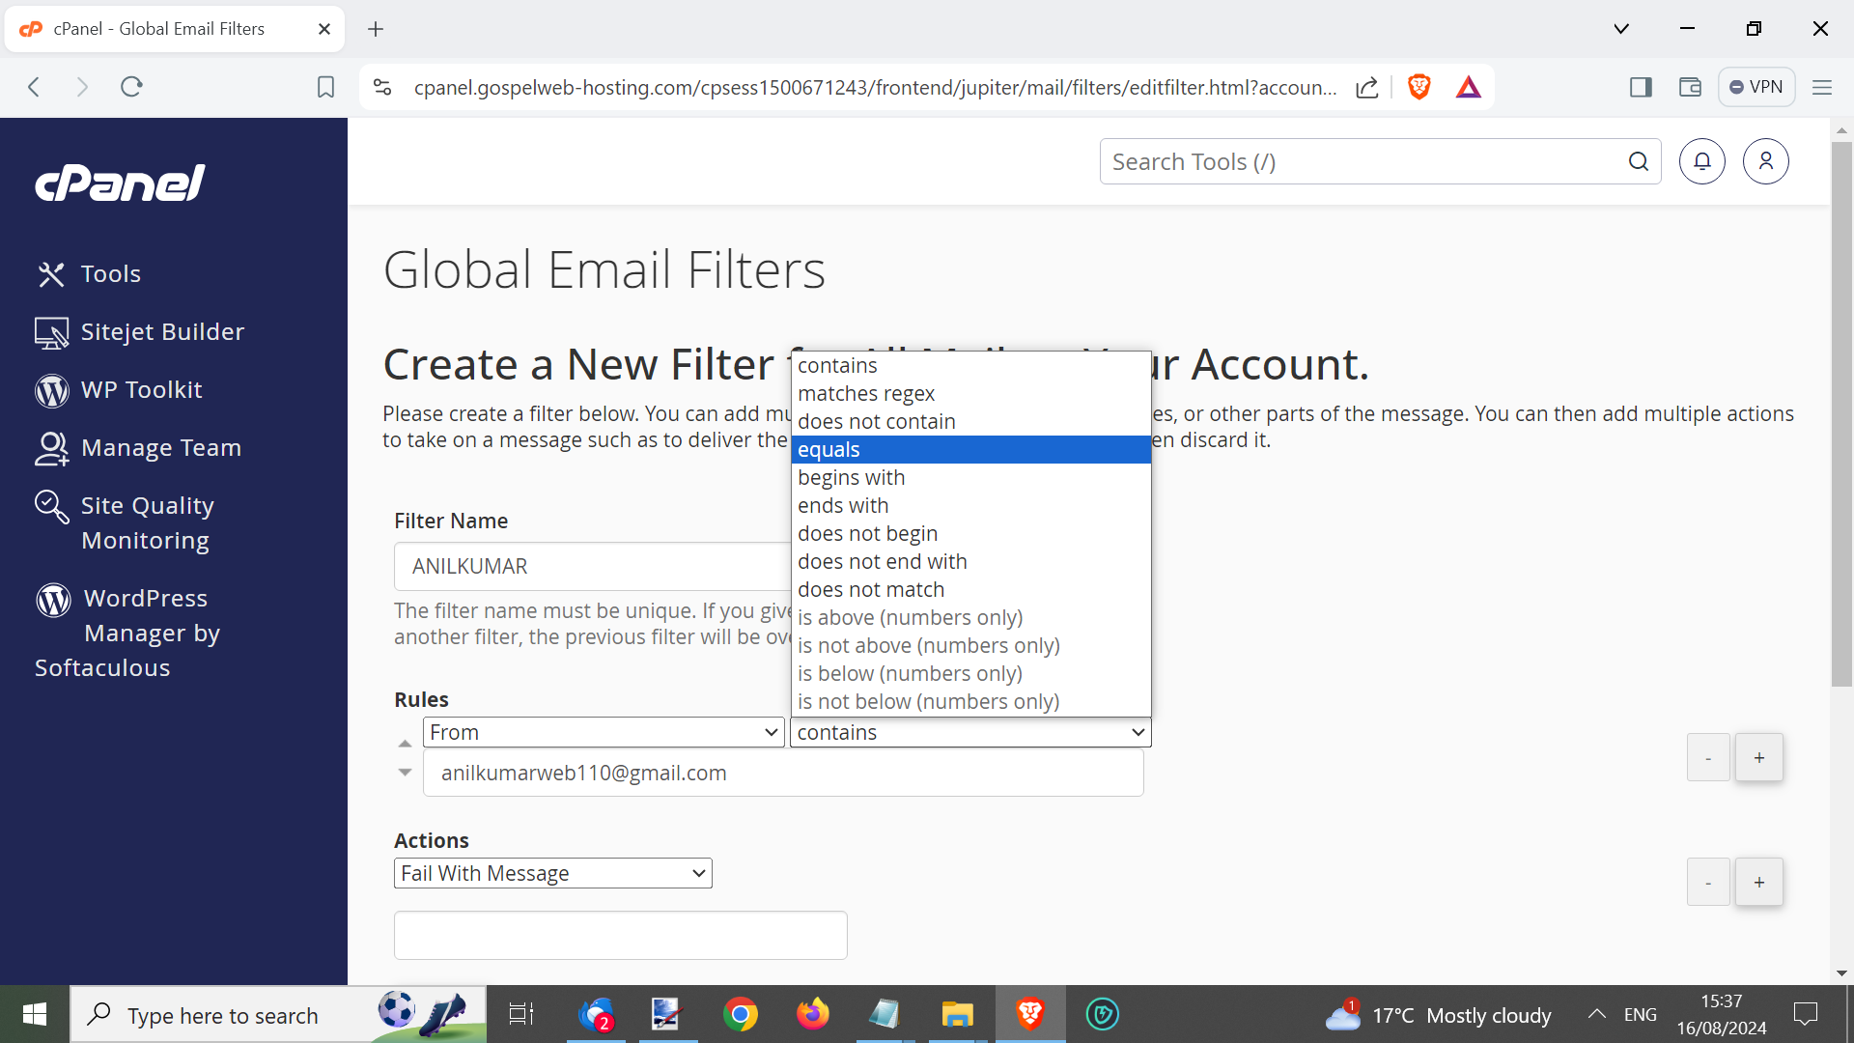Click the Brave Rewards triangle icon
Image resolution: width=1854 pixels, height=1043 pixels.
(1468, 87)
